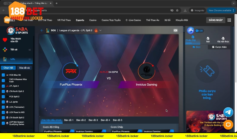Bookmark the page with the star icon
The width and height of the screenshot is (237, 139).
[x=177, y=10]
